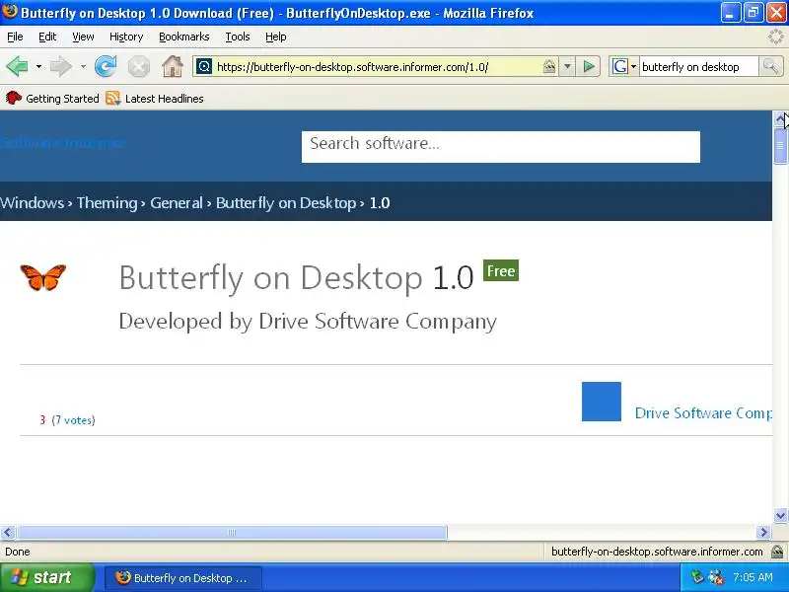Reload the current page
The width and height of the screenshot is (789, 592).
coord(106,66)
